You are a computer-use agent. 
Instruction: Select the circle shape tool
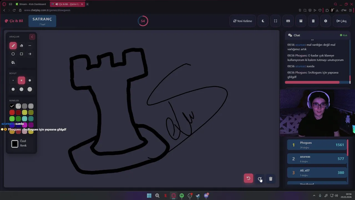click(x=13, y=54)
